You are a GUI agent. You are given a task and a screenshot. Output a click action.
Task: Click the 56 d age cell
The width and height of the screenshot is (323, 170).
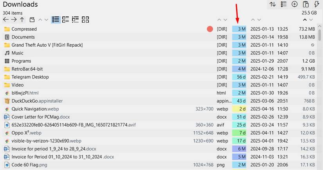[239, 77]
